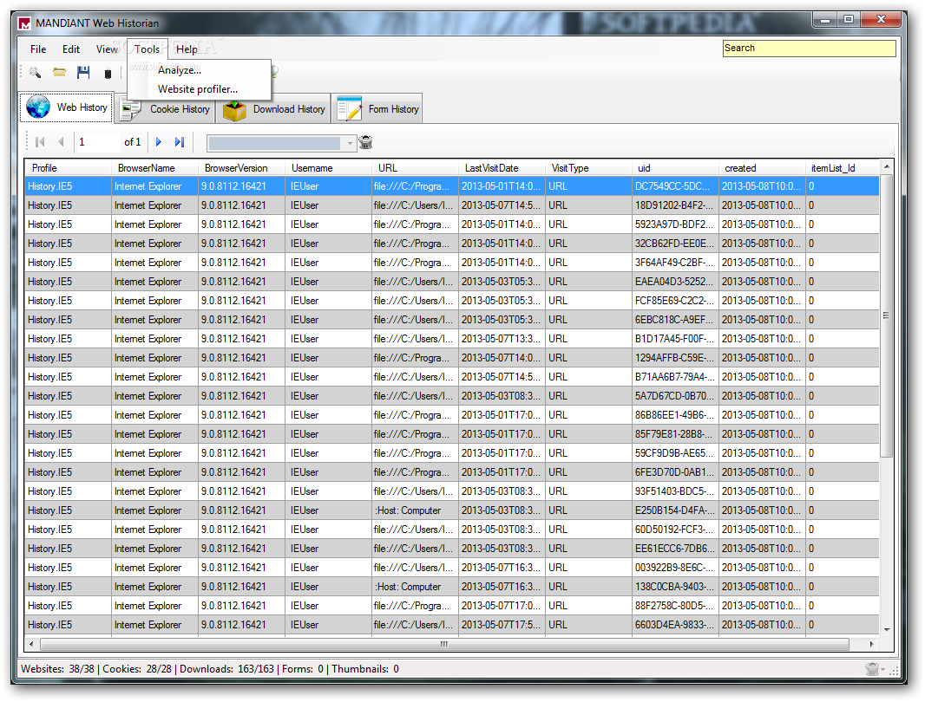Open the Edit menu
Viewport: 925px width, 702px height.
click(x=71, y=49)
